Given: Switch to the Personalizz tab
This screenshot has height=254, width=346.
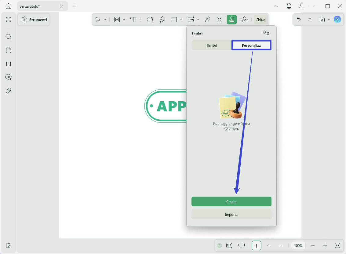Looking at the screenshot, I should point(251,45).
